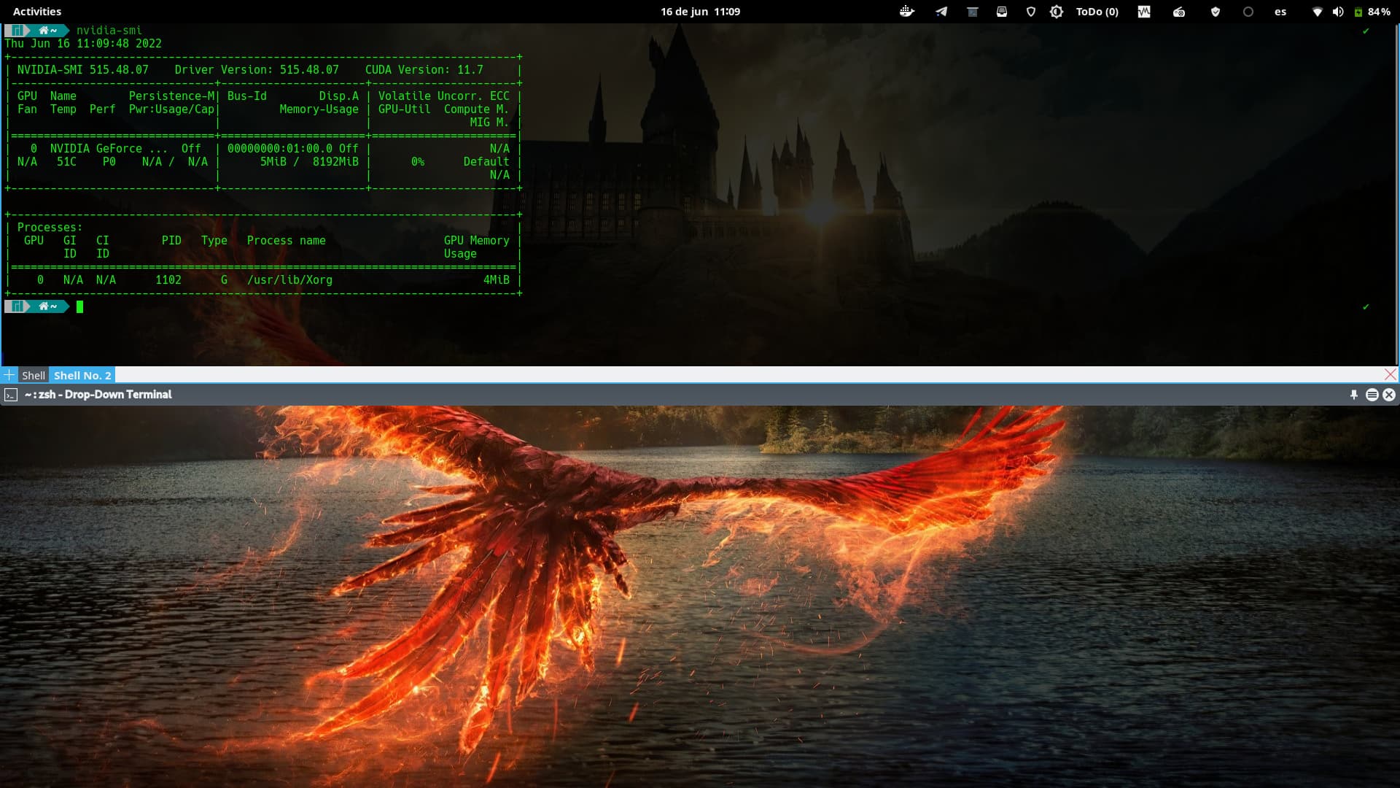The height and width of the screenshot is (788, 1400).
Task: Select the display configuration icon in tray
Action: pyautogui.click(x=1002, y=11)
